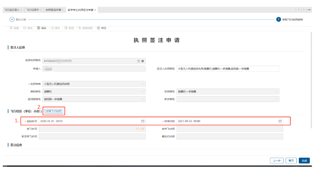The height and width of the screenshot is (169, 317).
Task: Click the 执照签注申请 form title
Action: (157, 40)
